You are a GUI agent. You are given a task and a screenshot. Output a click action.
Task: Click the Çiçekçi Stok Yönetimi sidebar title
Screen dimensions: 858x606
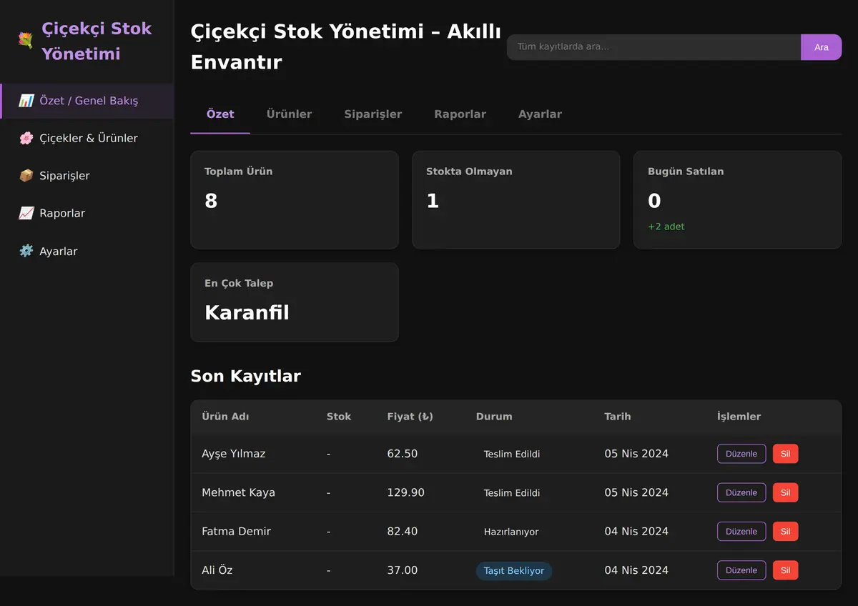97,41
